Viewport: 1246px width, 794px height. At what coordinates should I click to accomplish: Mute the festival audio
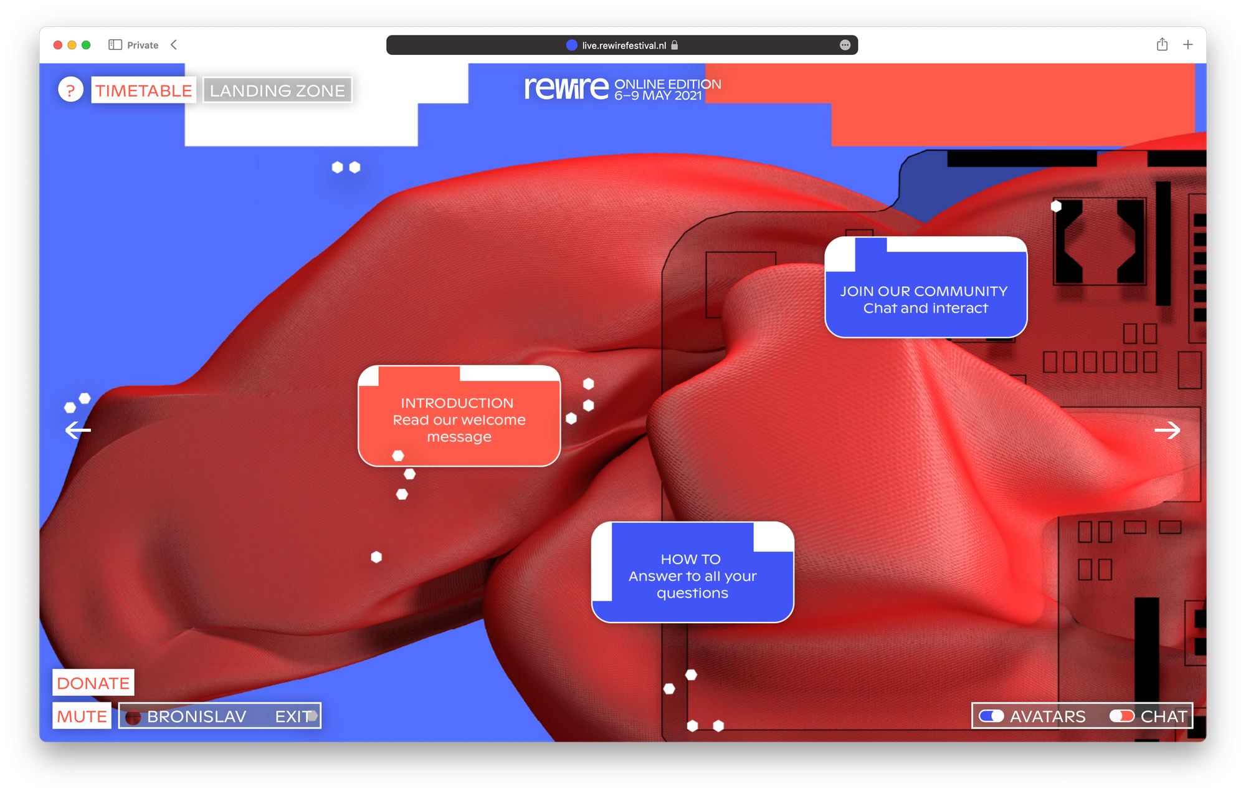82,716
